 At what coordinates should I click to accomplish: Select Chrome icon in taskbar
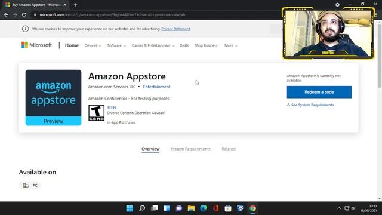click(252, 208)
